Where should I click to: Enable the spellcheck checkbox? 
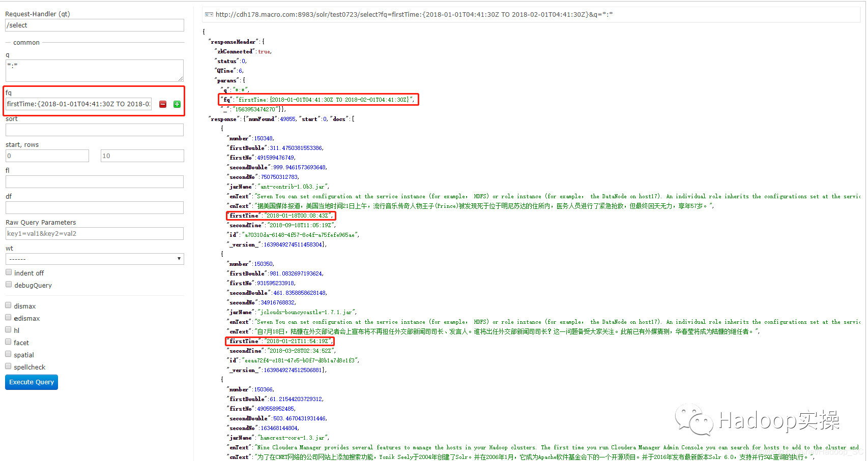pos(8,366)
